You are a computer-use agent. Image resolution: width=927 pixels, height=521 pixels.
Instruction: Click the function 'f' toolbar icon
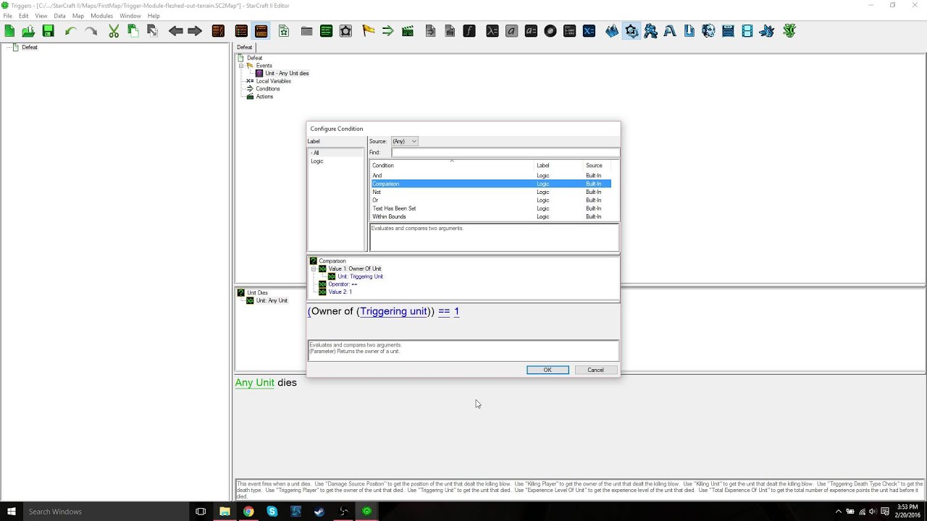469,31
